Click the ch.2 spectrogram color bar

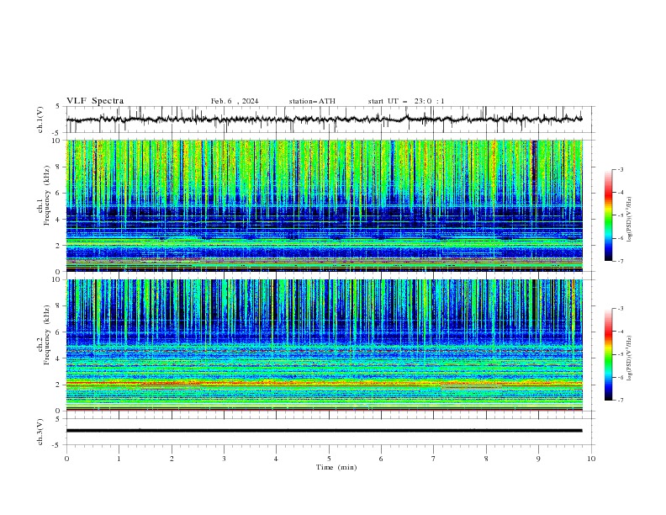pyautogui.click(x=608, y=354)
